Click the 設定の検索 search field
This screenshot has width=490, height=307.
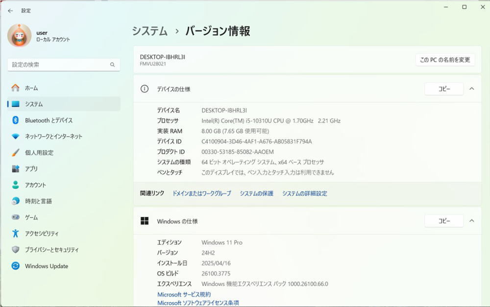pyautogui.click(x=64, y=64)
